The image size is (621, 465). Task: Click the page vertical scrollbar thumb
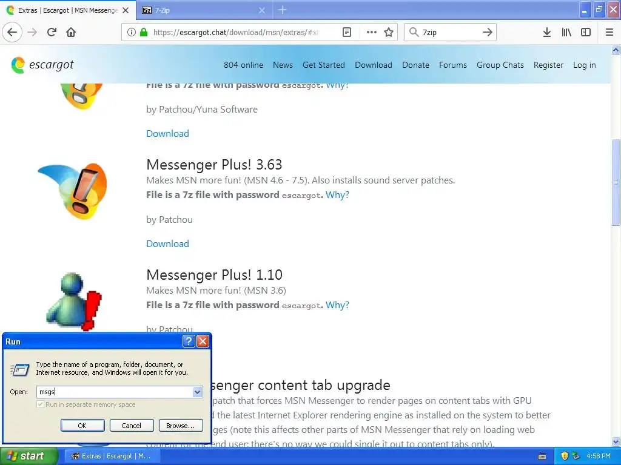click(616, 182)
